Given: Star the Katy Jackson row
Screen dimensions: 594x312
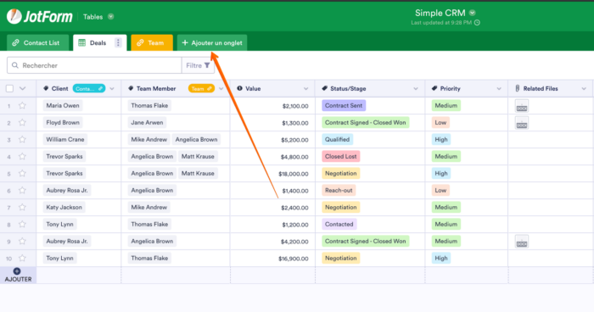Looking at the screenshot, I should click(22, 208).
